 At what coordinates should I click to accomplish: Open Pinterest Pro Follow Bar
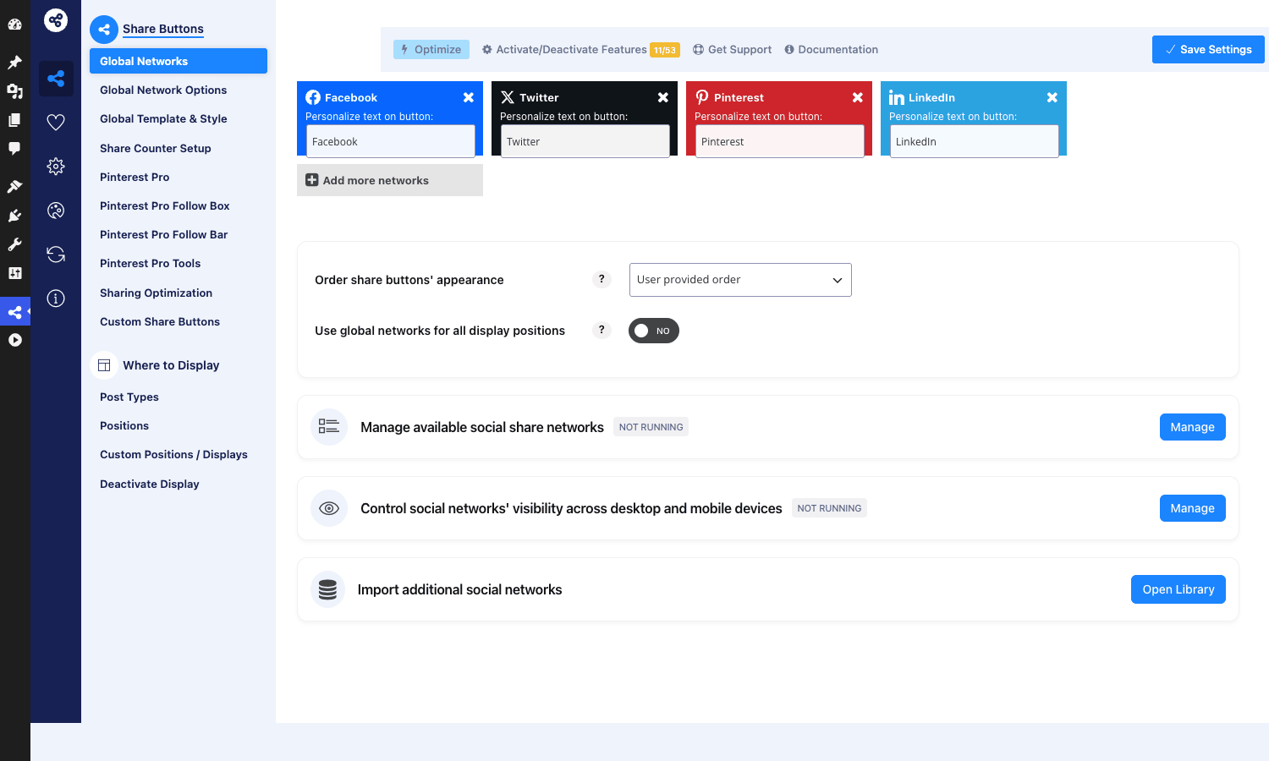pyautogui.click(x=164, y=234)
